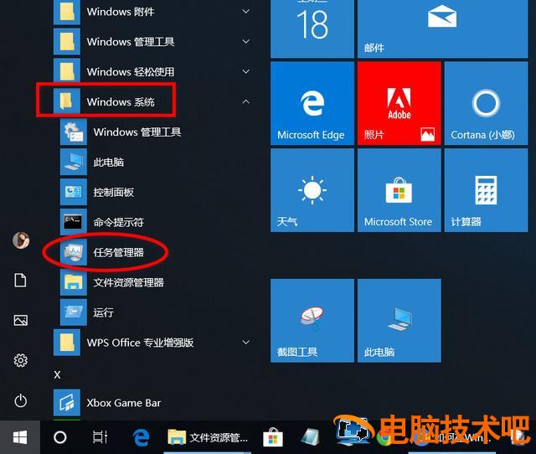This screenshot has width=536, height=454.
Task: Collapse the Windows 系统 chevron
Action: (x=245, y=101)
